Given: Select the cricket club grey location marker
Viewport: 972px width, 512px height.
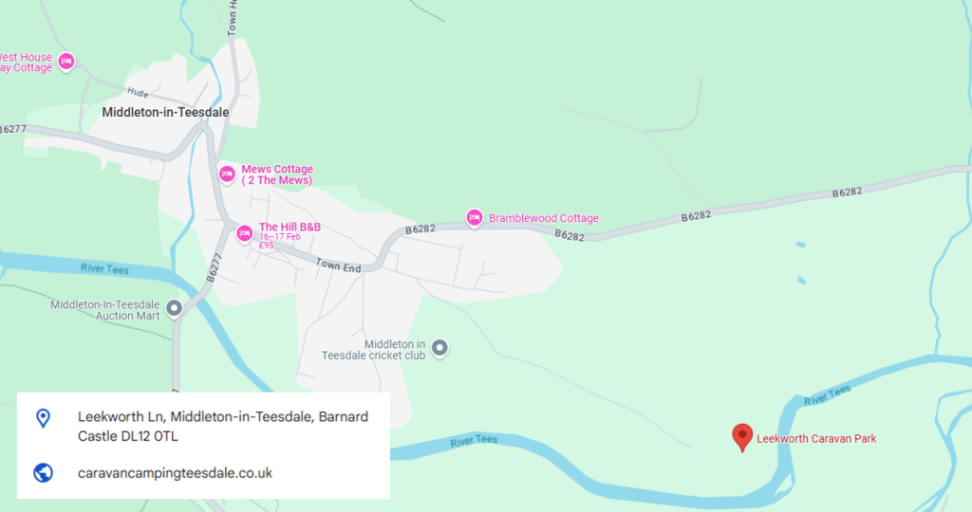Looking at the screenshot, I should pyautogui.click(x=439, y=349).
